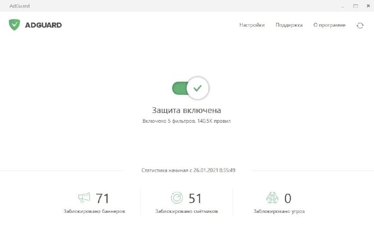Open the Настройки menu
The height and width of the screenshot is (232, 374).
pyautogui.click(x=252, y=25)
